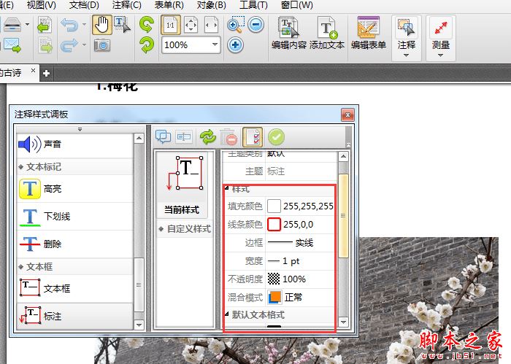The width and height of the screenshot is (511, 364).
Task: Take a snapshot with camera tool
Action: (102, 45)
